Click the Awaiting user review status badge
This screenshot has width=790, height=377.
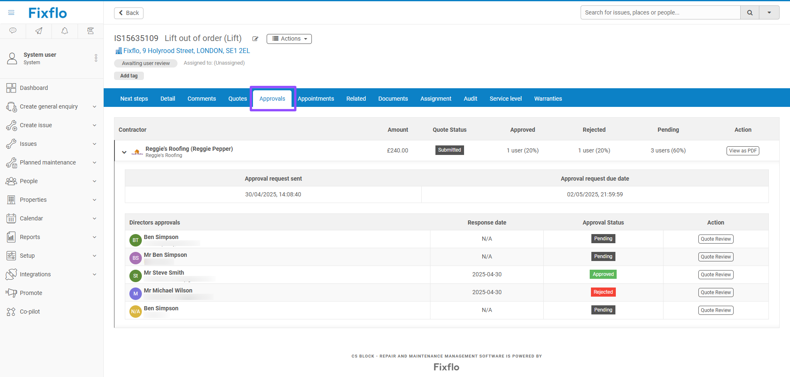(146, 63)
